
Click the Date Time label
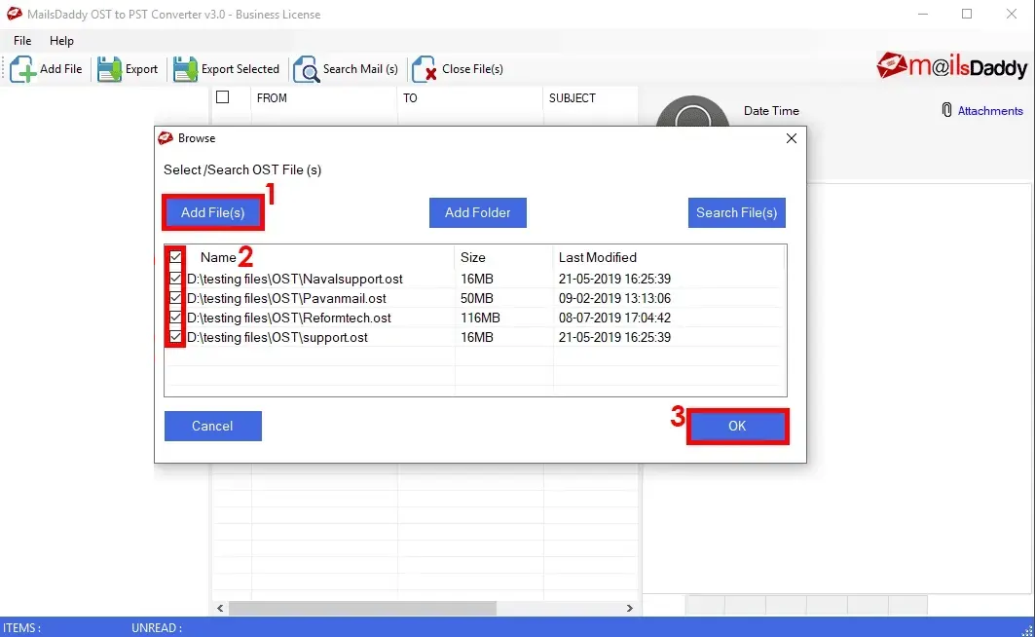coord(771,111)
